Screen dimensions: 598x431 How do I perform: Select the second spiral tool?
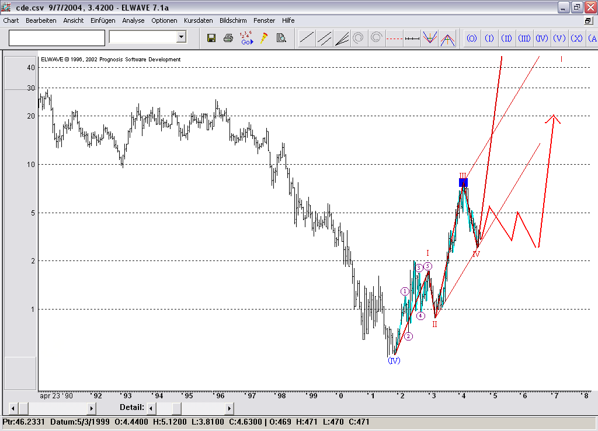click(x=377, y=38)
